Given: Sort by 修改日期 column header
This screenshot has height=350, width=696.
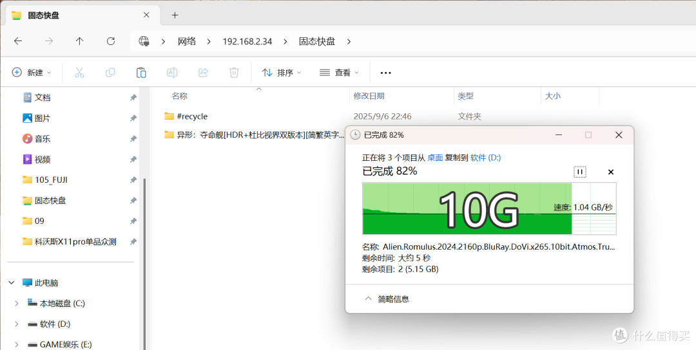Looking at the screenshot, I should click(369, 96).
